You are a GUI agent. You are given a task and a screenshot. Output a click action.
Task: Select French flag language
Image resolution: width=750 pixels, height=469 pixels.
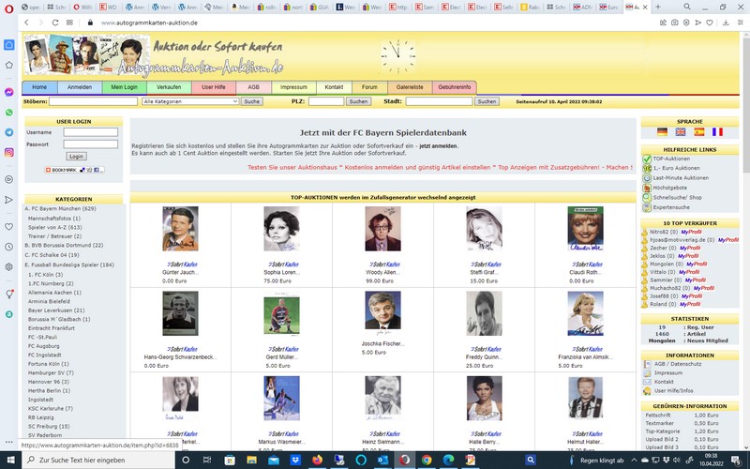pyautogui.click(x=717, y=131)
